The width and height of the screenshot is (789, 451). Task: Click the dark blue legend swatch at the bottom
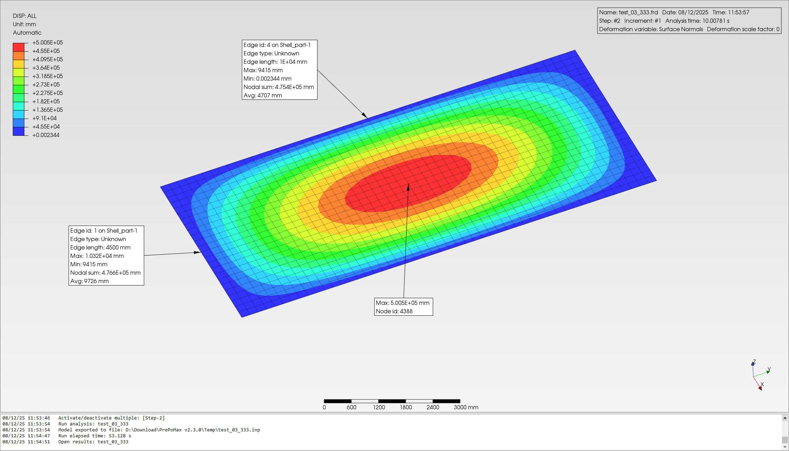19,131
